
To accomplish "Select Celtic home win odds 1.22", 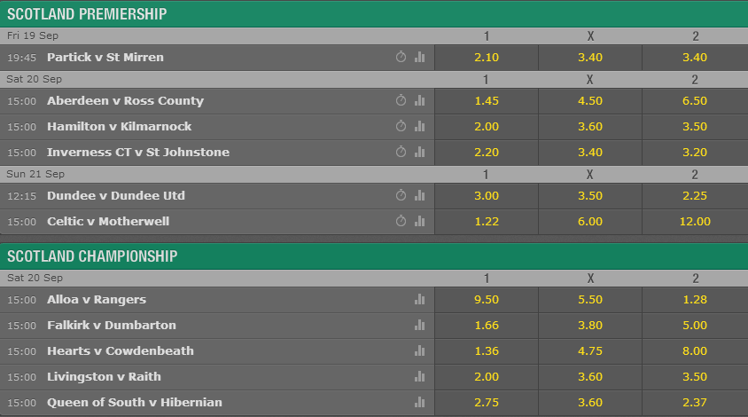I will click(487, 222).
